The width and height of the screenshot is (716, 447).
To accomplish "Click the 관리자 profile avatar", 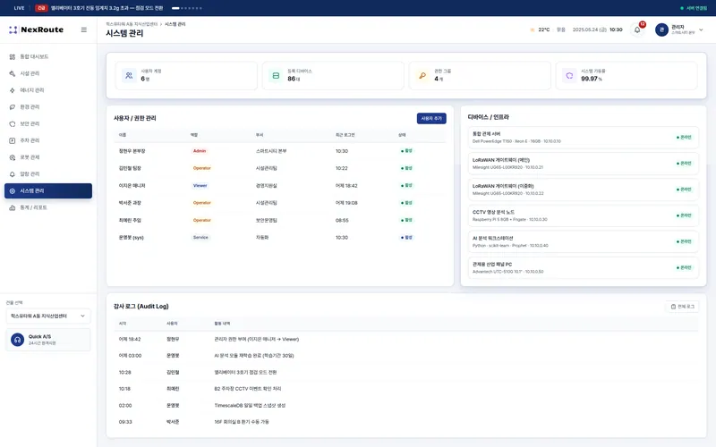I will [x=661, y=30].
